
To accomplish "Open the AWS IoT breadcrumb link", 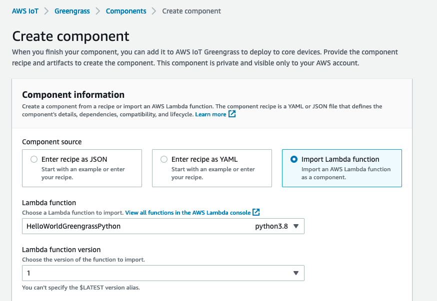I will [x=25, y=11].
